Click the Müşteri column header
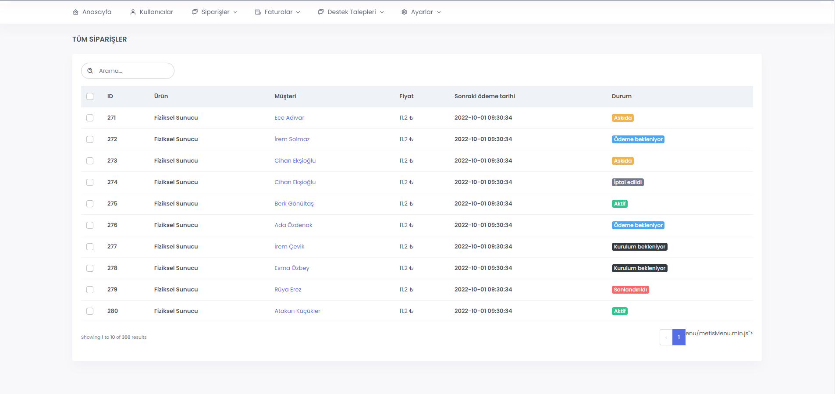The height and width of the screenshot is (394, 835). click(285, 96)
